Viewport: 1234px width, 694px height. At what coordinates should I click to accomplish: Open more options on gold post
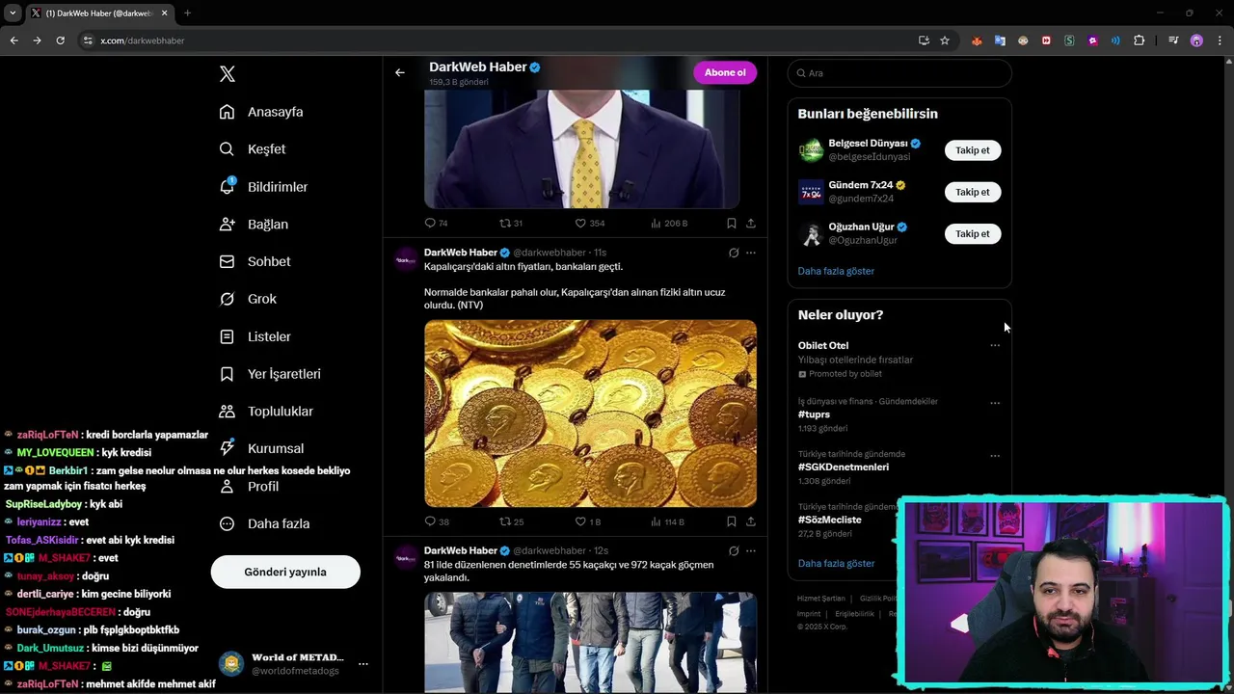[750, 253]
